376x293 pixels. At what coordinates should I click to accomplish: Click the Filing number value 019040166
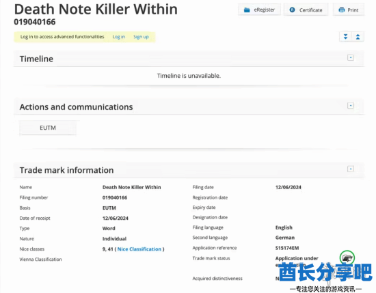[115, 197]
